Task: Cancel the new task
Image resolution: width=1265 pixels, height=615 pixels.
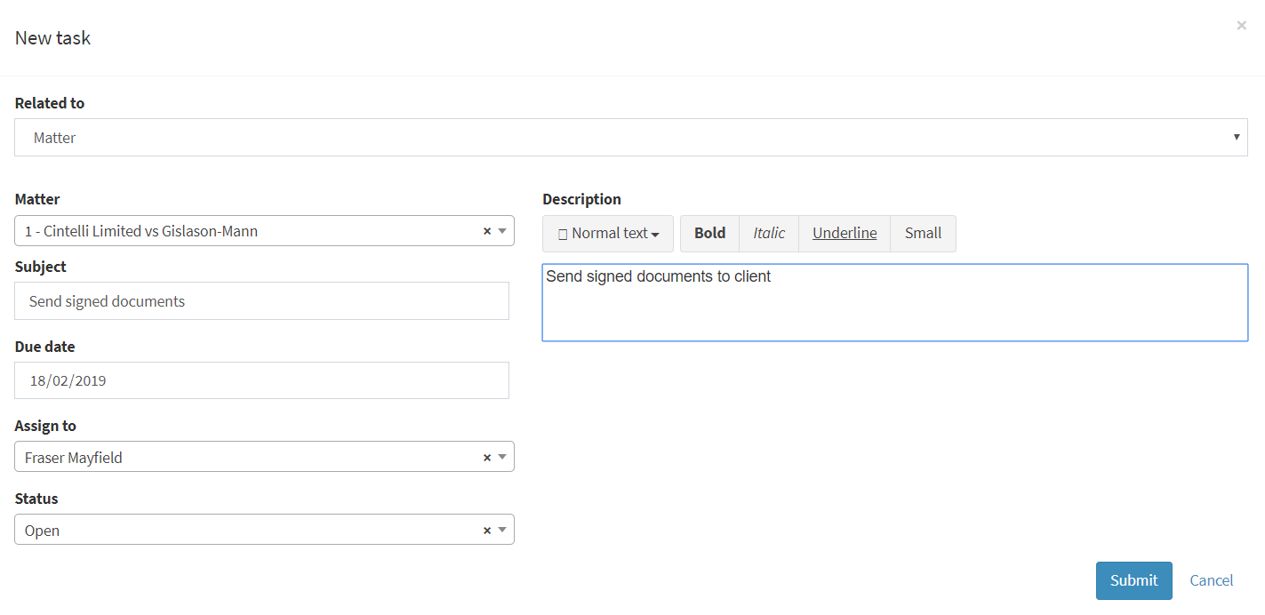Action: 1211,580
